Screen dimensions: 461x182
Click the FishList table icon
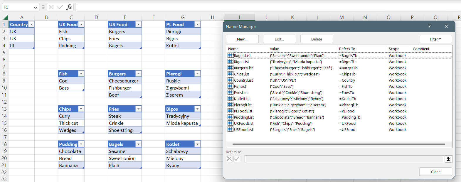pos(230,86)
